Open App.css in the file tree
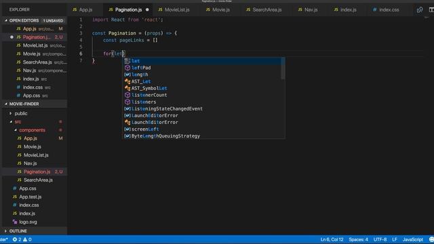The image size is (434, 244). 35,188
